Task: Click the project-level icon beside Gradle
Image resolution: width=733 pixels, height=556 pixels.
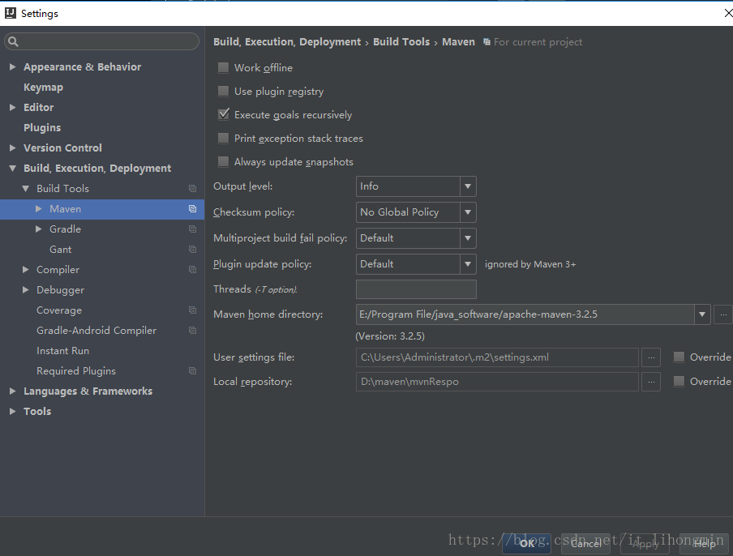Action: [x=192, y=229]
